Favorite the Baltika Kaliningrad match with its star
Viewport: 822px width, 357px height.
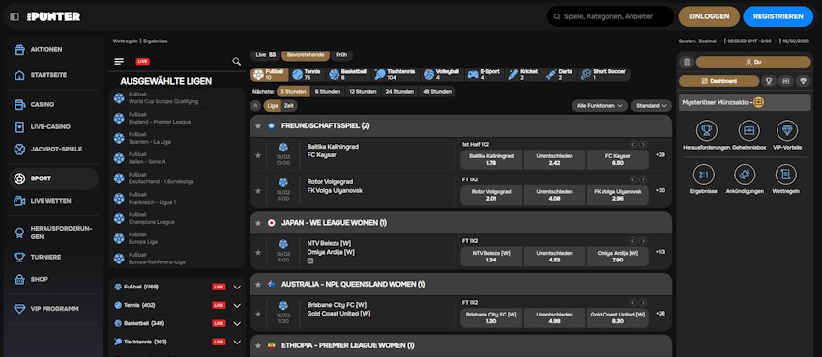pyautogui.click(x=258, y=155)
